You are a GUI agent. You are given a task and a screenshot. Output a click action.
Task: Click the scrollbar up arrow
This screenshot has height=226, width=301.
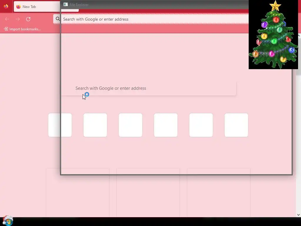[x=299, y=35]
